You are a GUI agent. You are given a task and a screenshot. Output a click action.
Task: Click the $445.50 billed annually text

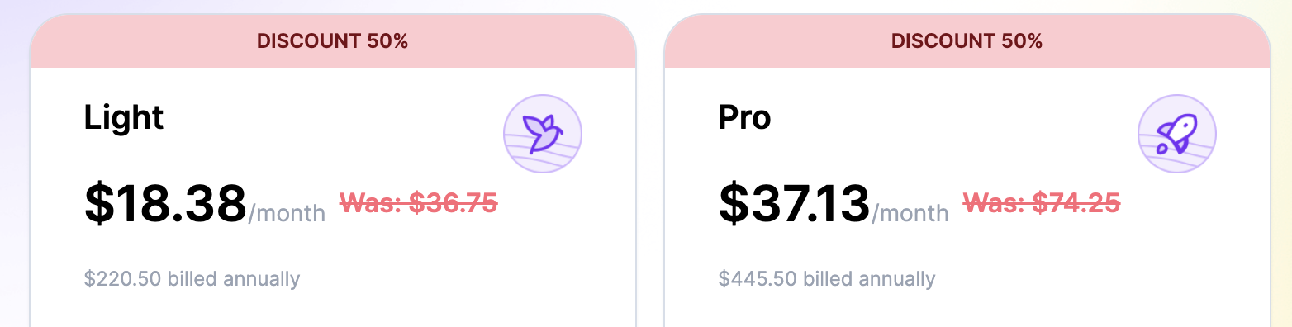pyautogui.click(x=827, y=279)
